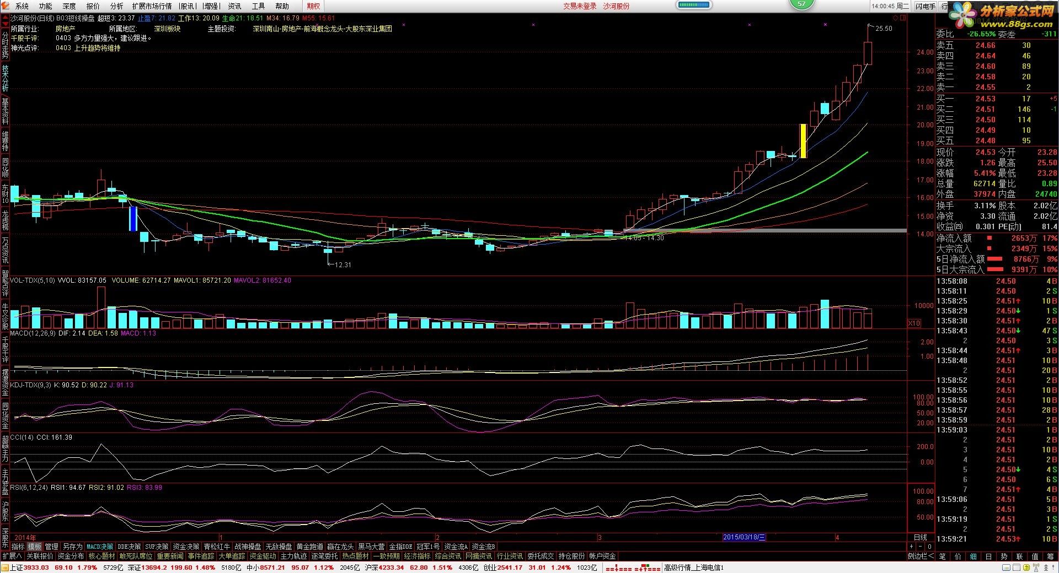
Task: Select the 冠军1号 template tab
Action: coord(427,547)
